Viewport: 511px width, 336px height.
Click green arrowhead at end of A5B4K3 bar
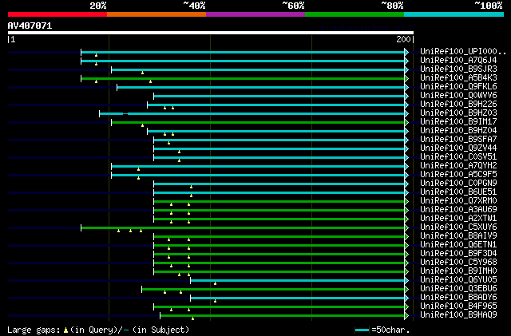click(406, 78)
